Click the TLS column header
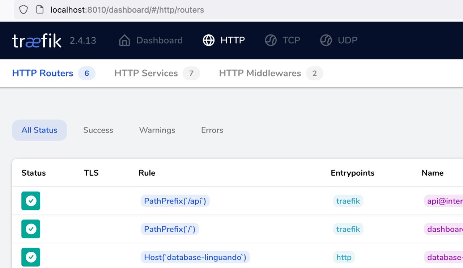463x268 pixels. [x=91, y=173]
